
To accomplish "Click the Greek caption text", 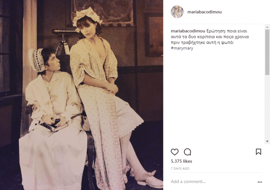I will [x=210, y=37].
